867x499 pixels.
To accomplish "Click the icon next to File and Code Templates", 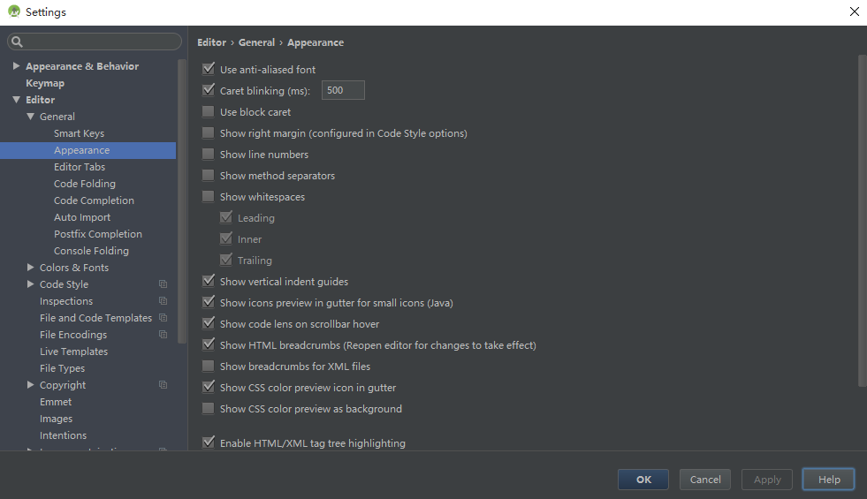I will (163, 318).
